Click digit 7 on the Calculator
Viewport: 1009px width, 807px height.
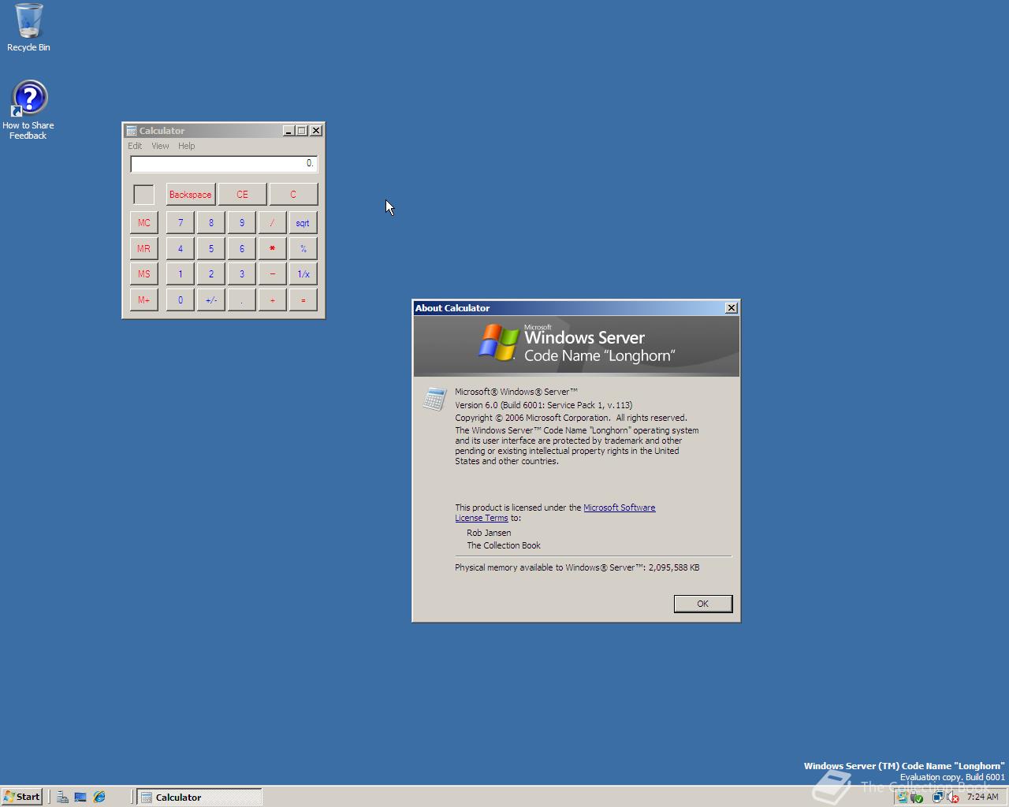[181, 223]
